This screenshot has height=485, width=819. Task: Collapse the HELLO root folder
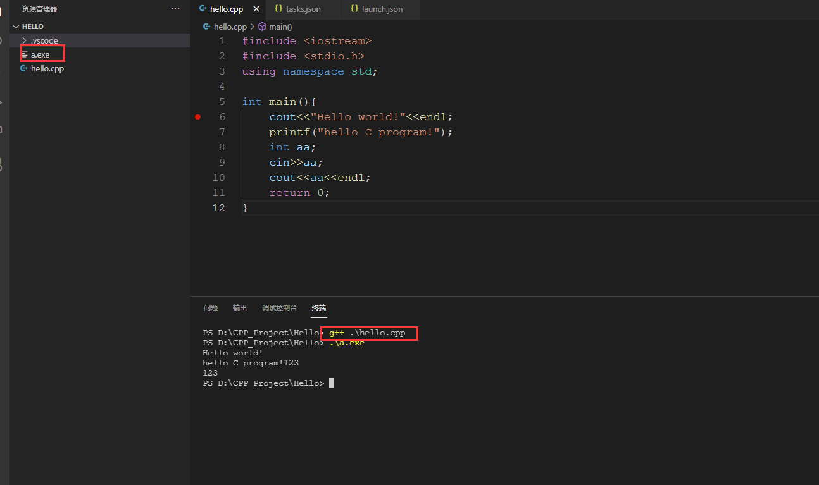[16, 27]
